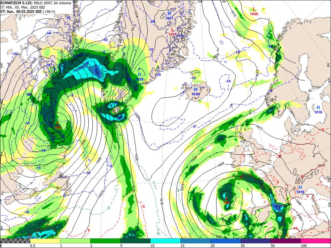
Task: Click the 'H 1029' high near Greenland's east coast
Action: tap(139, 77)
